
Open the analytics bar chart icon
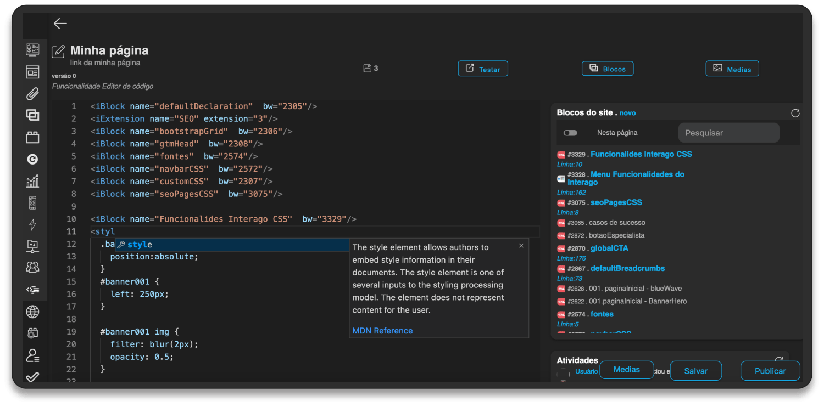click(32, 181)
